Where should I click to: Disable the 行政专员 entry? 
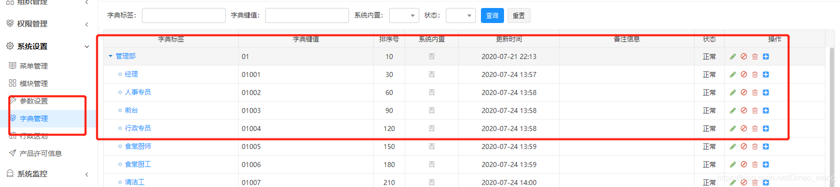(x=744, y=128)
